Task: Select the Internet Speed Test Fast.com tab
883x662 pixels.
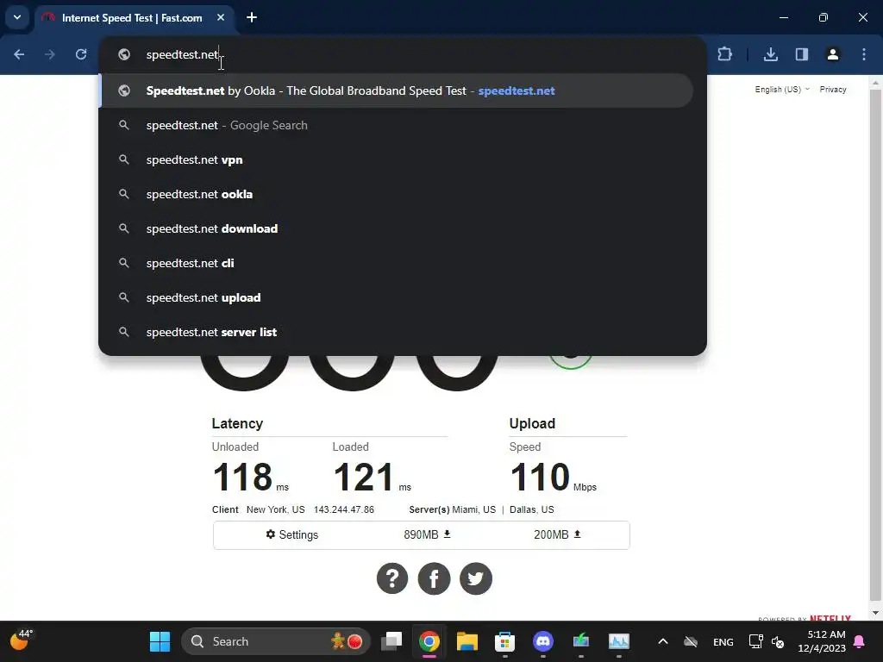Action: pyautogui.click(x=132, y=18)
